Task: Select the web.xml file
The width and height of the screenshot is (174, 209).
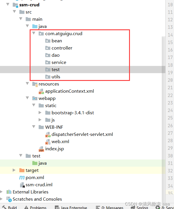Action: [x=60, y=141]
